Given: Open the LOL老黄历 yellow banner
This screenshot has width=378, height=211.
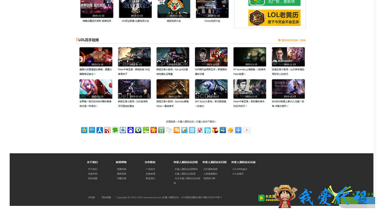Looking at the screenshot, I should (x=275, y=18).
